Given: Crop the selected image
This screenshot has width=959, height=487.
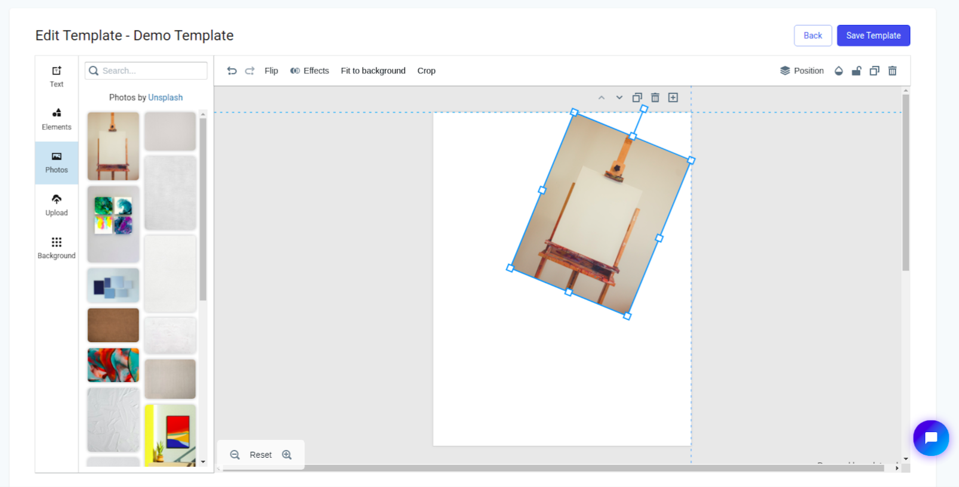Looking at the screenshot, I should tap(426, 70).
